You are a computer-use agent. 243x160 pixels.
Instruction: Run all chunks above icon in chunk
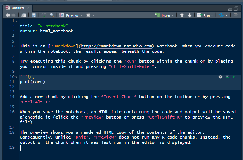tap(227, 77)
